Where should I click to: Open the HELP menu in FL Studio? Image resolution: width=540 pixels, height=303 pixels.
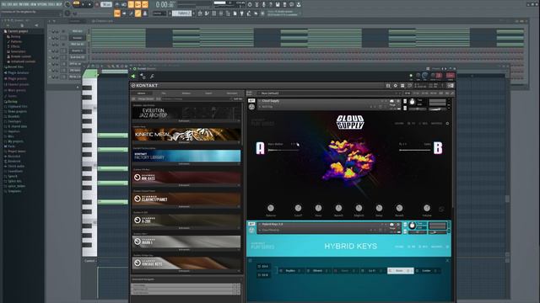click(x=59, y=4)
